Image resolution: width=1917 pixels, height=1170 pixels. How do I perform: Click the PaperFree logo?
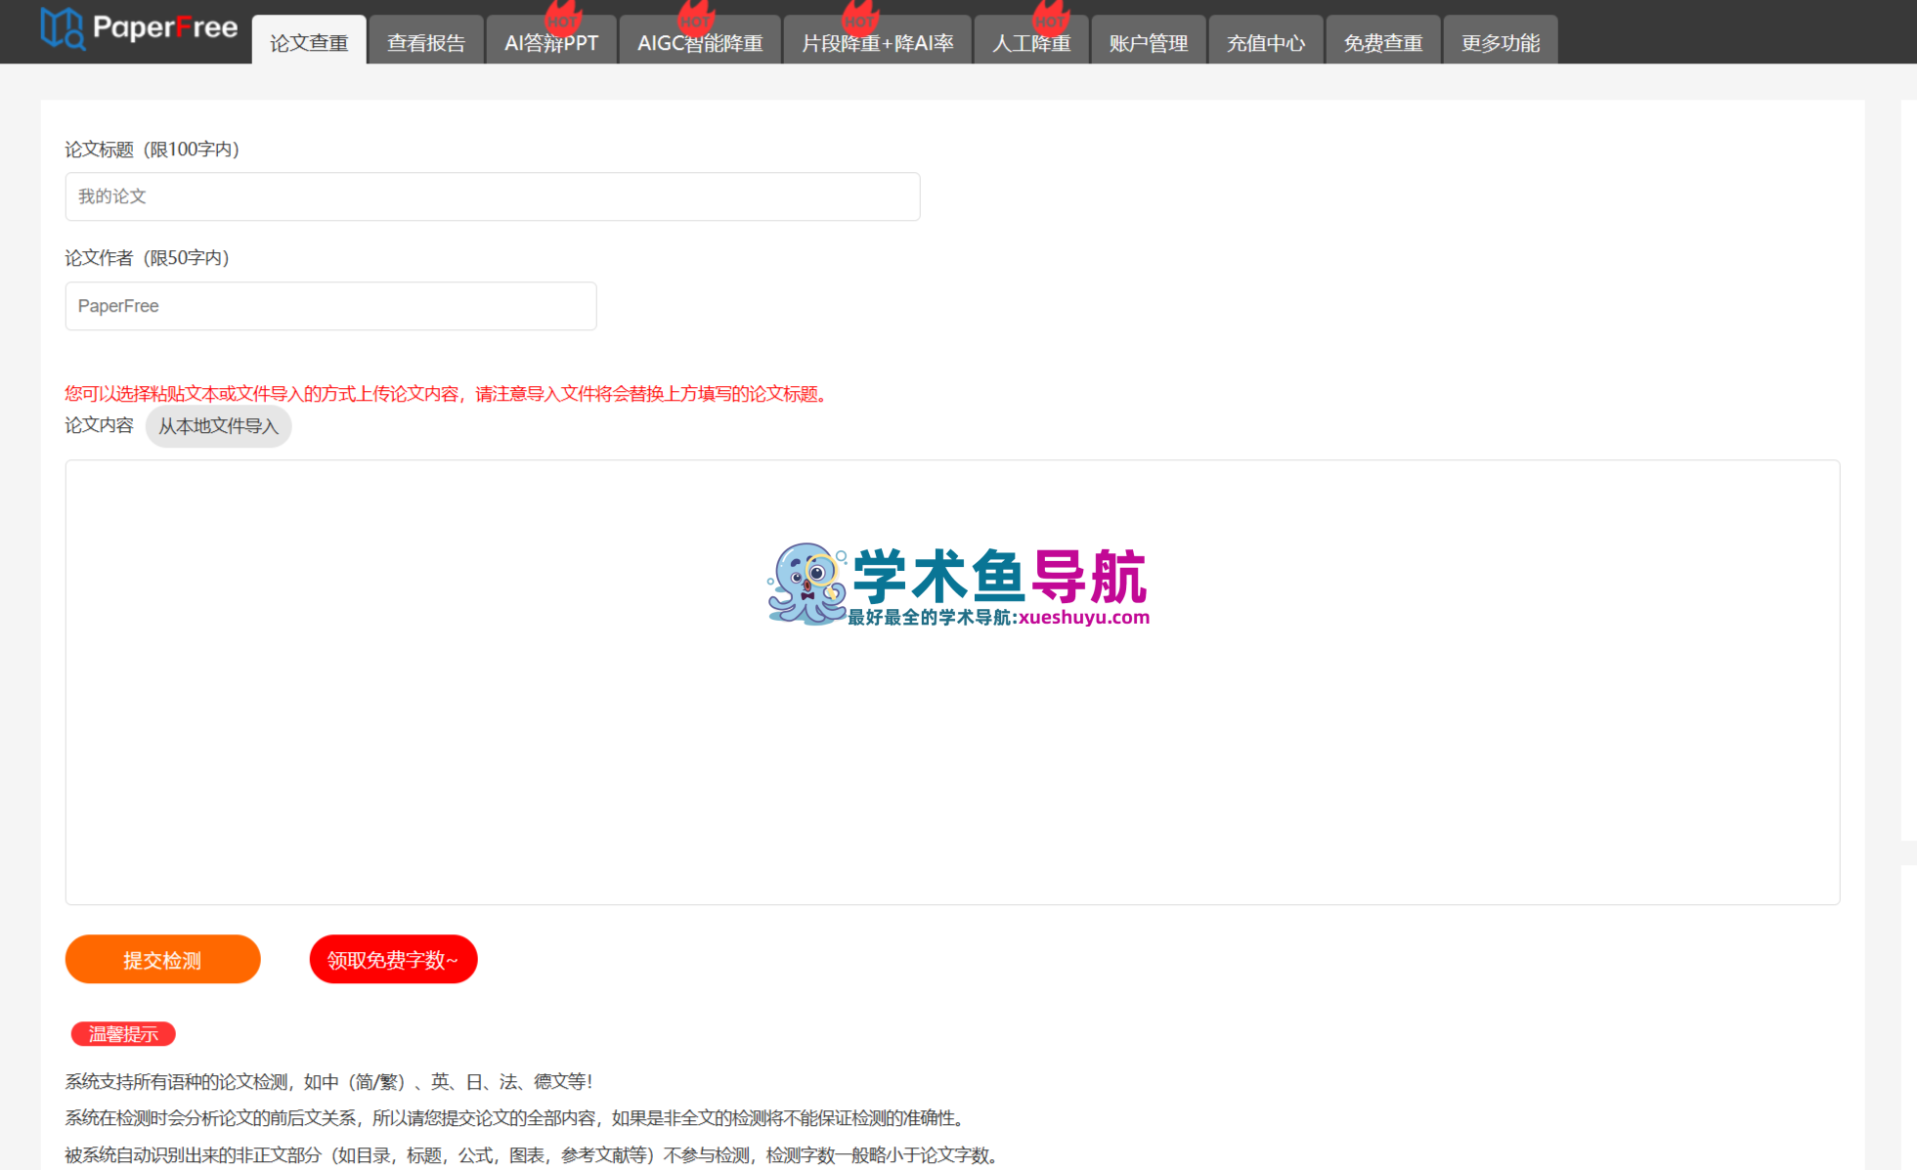click(x=139, y=27)
